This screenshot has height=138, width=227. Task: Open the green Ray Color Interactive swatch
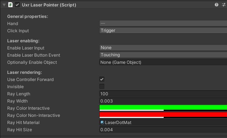(x=163, y=108)
